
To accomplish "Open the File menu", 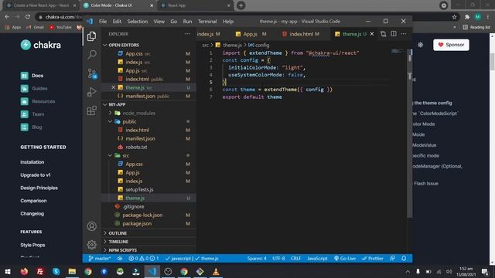I will [103, 22].
